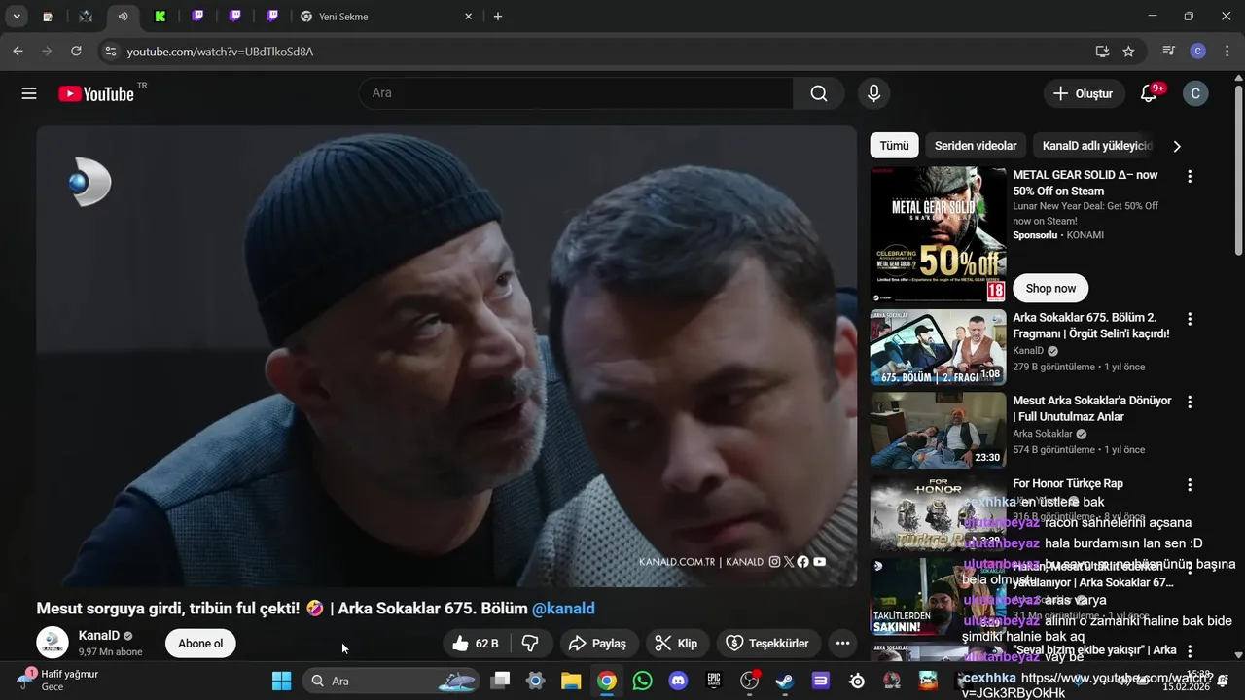This screenshot has width=1245, height=700.
Task: Click the taskbar Ara search box
Action: click(x=391, y=681)
